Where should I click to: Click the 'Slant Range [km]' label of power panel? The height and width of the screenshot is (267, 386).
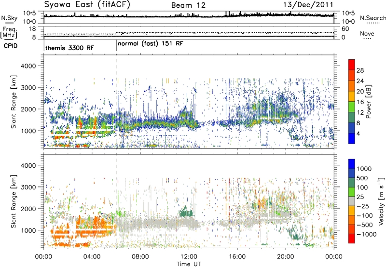tap(14, 102)
